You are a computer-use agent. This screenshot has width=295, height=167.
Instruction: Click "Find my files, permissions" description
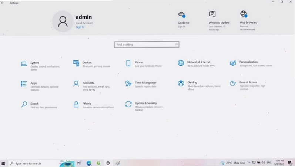pyautogui.click(x=44, y=107)
